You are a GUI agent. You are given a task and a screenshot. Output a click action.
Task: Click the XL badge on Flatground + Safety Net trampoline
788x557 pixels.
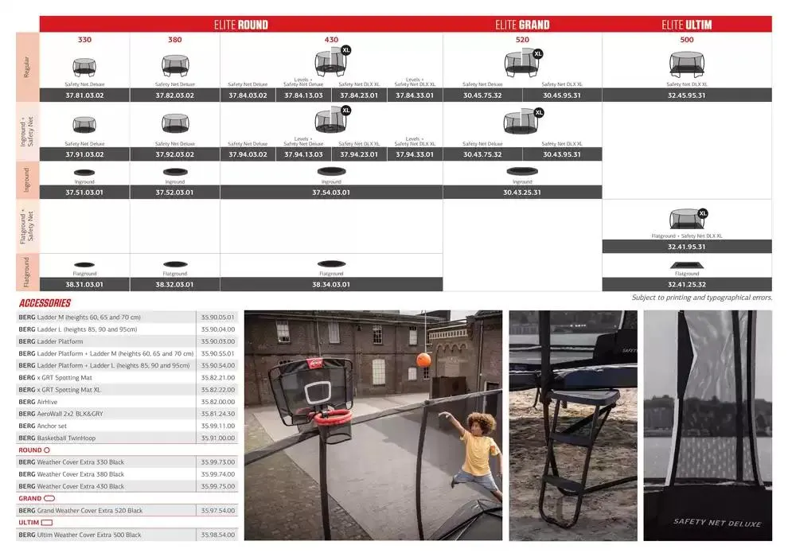pos(702,213)
